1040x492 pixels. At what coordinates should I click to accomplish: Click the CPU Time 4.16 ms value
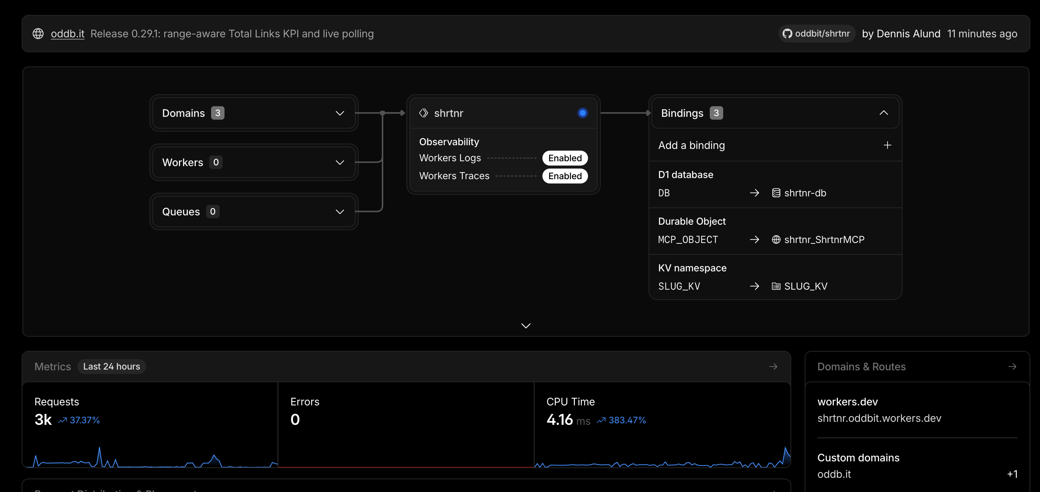click(568, 420)
